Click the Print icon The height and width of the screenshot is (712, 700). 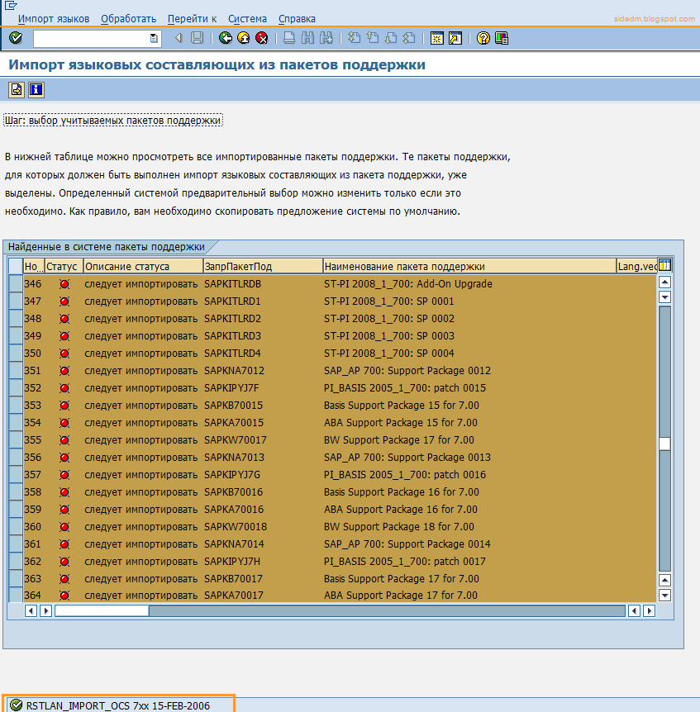[x=289, y=38]
